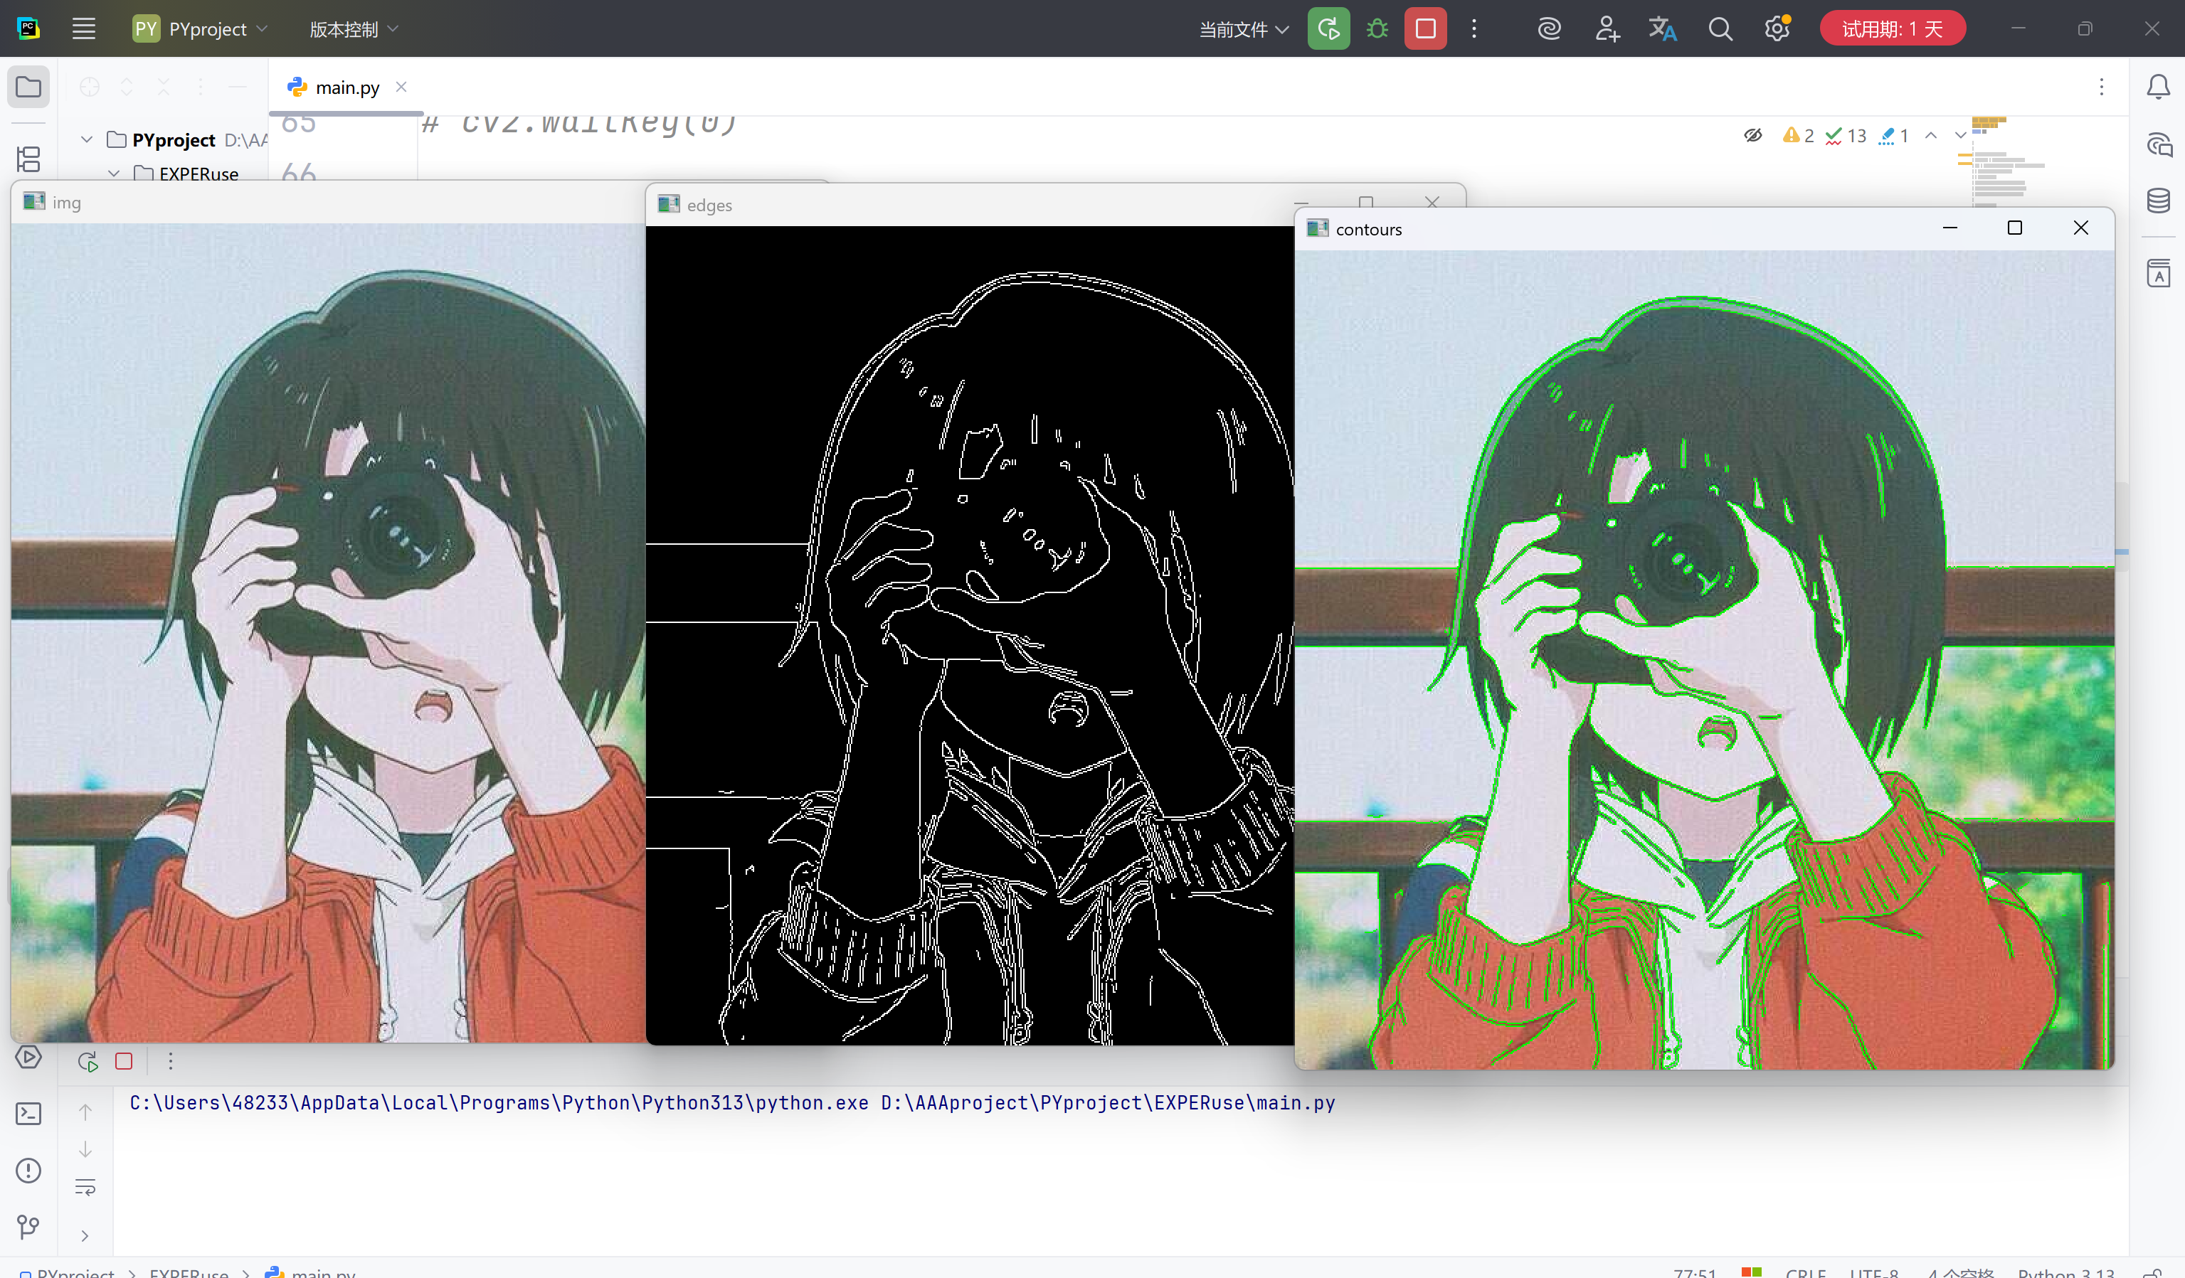Expand the hidden console toolbar chevron
This screenshot has width=2185, height=1278.
(x=85, y=1235)
